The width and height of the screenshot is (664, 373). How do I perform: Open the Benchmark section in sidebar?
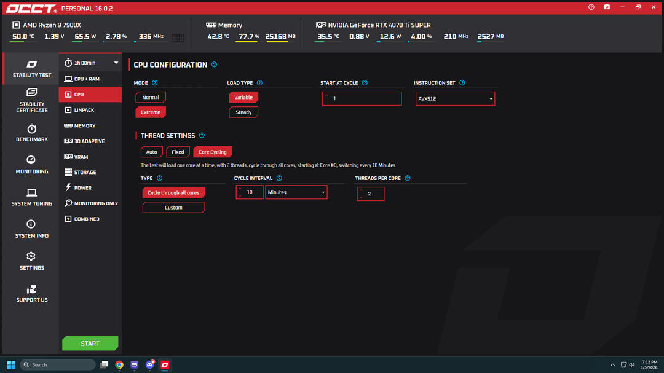[x=32, y=133]
